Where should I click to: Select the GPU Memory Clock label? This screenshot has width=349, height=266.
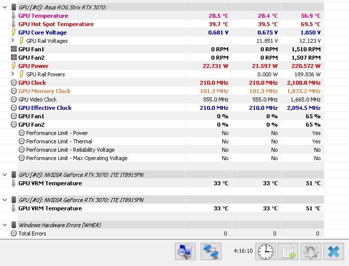click(x=44, y=91)
